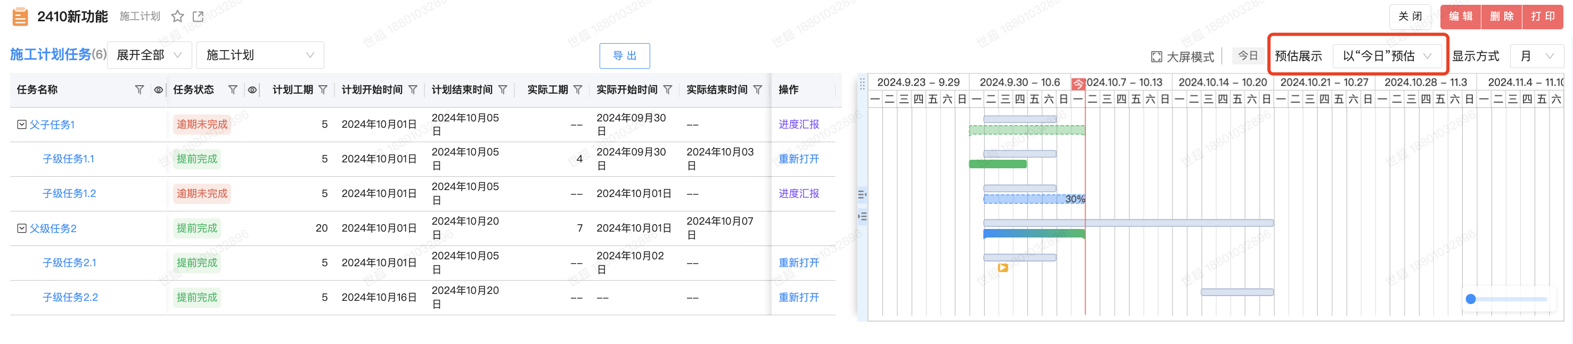Open the 展开全部 dropdown
The image size is (1573, 344).
tap(149, 55)
